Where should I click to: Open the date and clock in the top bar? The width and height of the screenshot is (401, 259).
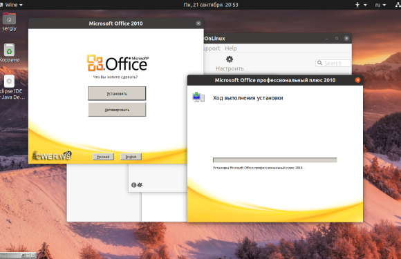point(211,5)
